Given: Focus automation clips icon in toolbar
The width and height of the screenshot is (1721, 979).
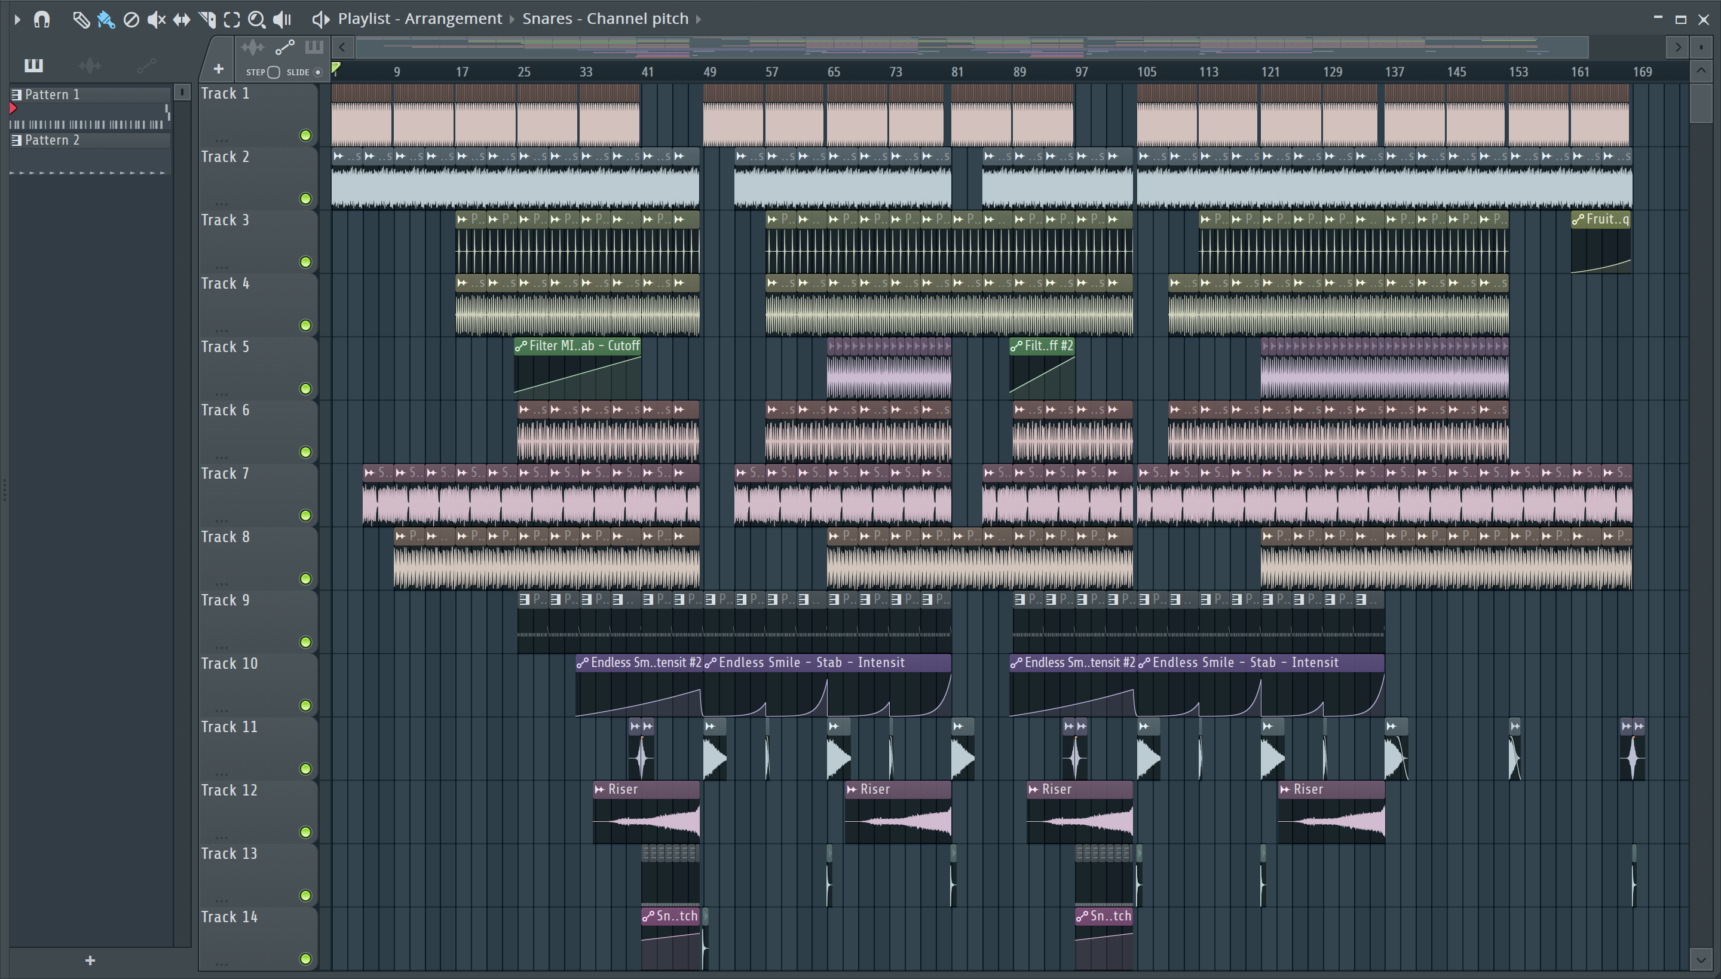Looking at the screenshot, I should pyautogui.click(x=285, y=47).
